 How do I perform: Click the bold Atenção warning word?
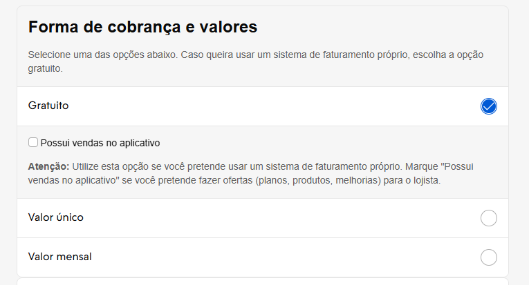click(48, 167)
